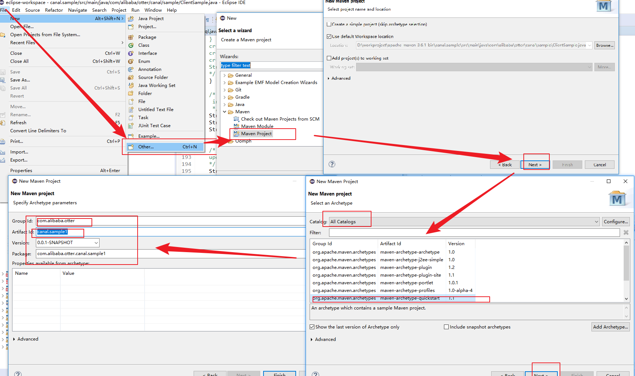This screenshot has height=376, width=635.
Task: Click the type filter text wizard field
Action: 271,65
